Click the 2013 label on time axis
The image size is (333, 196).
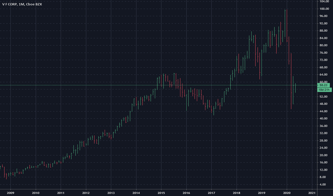click(111, 193)
